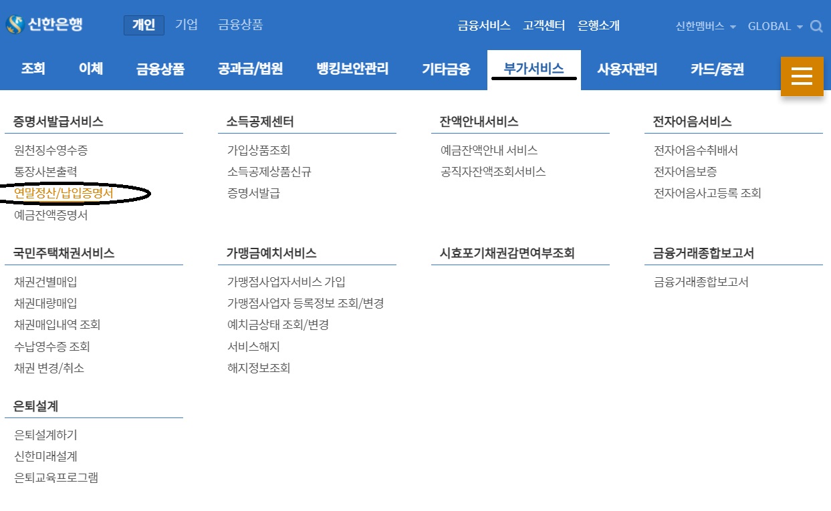
Task: Open the 금융상품 main navigation menu
Action: point(160,69)
